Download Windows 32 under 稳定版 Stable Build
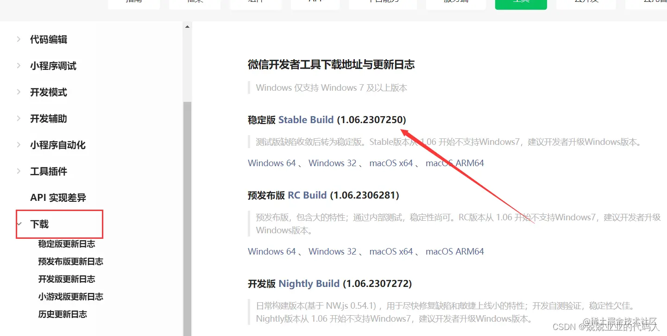Image resolution: width=667 pixels, height=336 pixels. (x=333, y=163)
